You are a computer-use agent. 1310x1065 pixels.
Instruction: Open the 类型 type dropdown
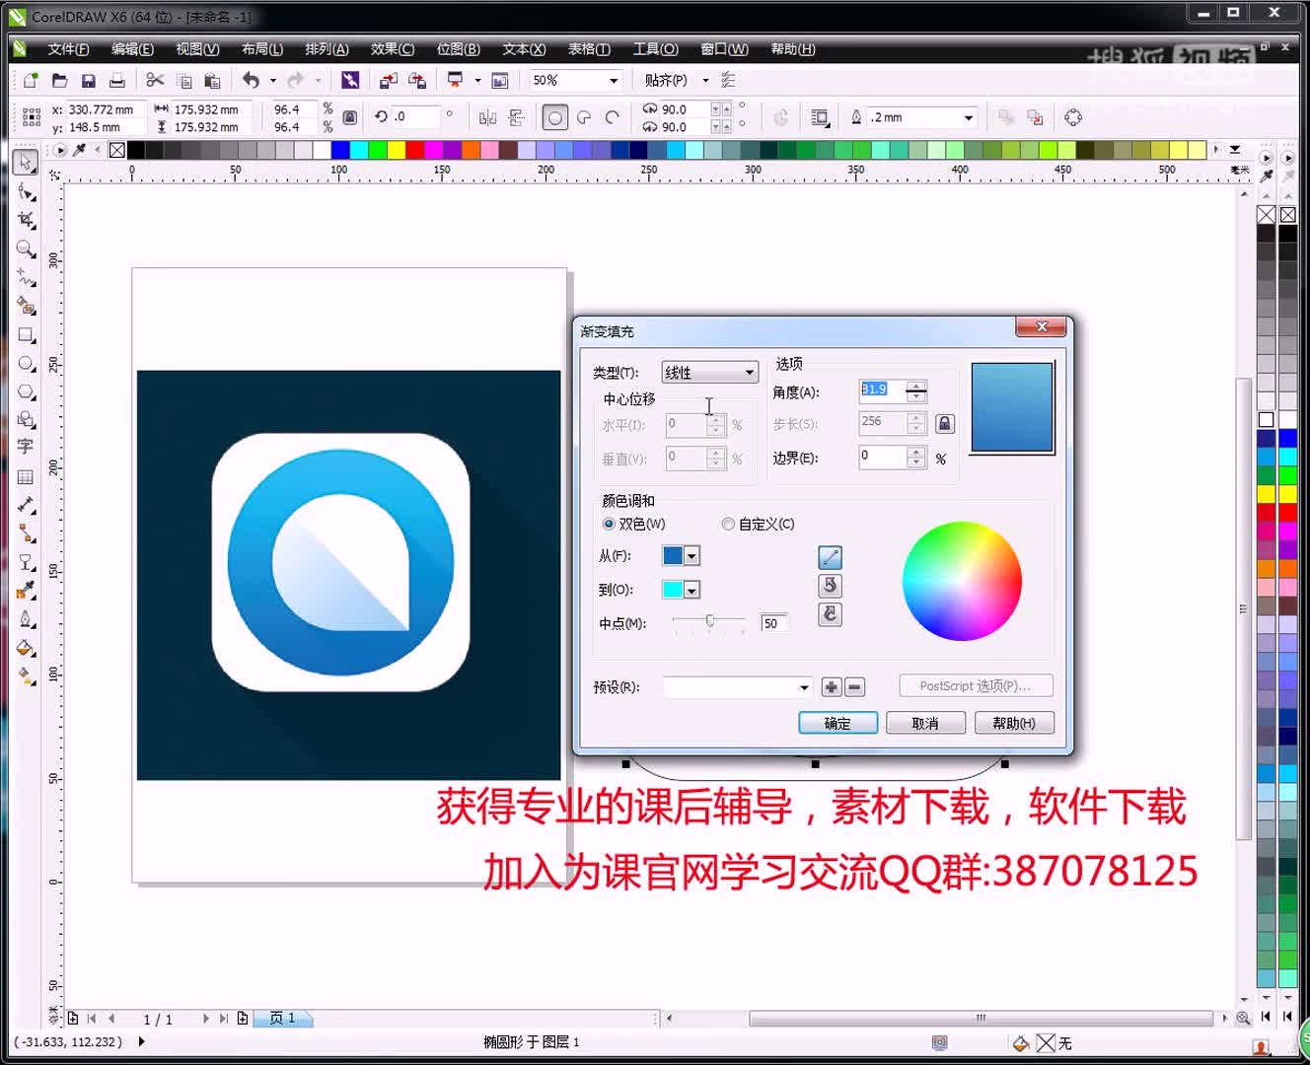click(x=709, y=372)
